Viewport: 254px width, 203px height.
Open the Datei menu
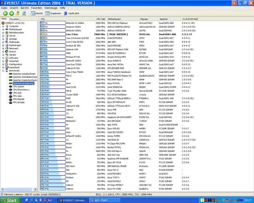4,8
